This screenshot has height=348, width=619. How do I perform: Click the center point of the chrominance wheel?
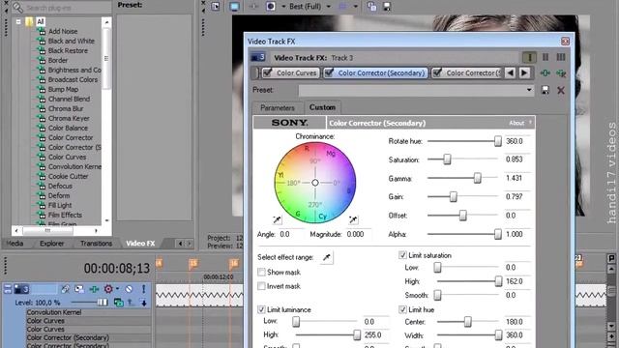(x=315, y=183)
